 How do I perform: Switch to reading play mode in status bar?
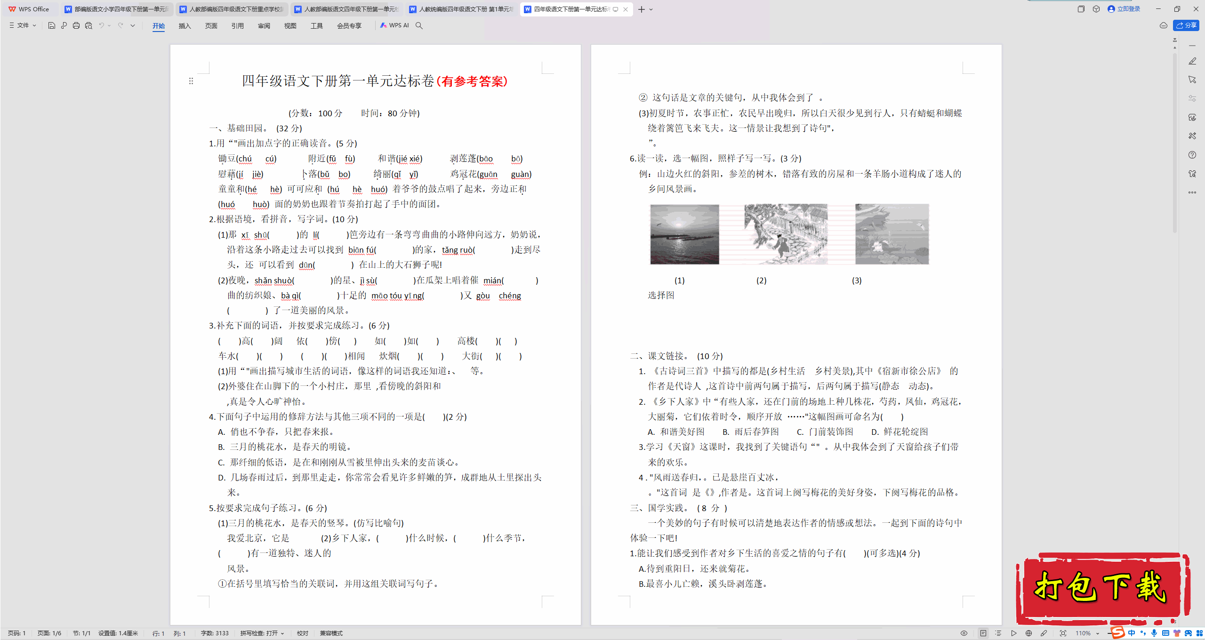tap(1014, 633)
